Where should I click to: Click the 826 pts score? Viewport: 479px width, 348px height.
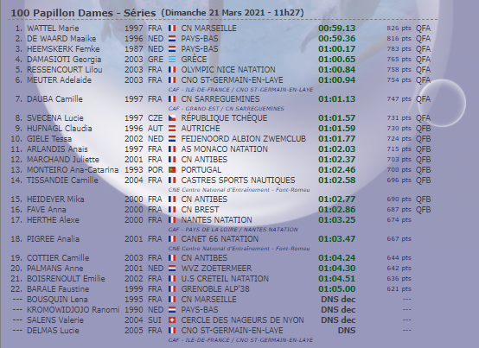pyautogui.click(x=399, y=28)
